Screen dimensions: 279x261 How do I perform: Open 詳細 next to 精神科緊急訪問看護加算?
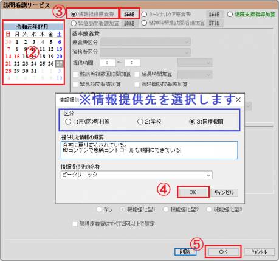(215, 23)
